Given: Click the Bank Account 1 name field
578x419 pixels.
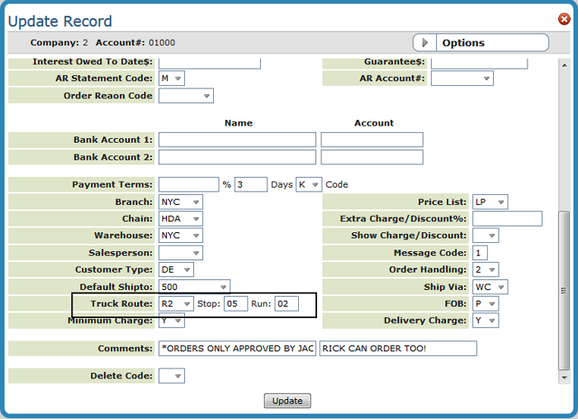Looking at the screenshot, I should (237, 140).
